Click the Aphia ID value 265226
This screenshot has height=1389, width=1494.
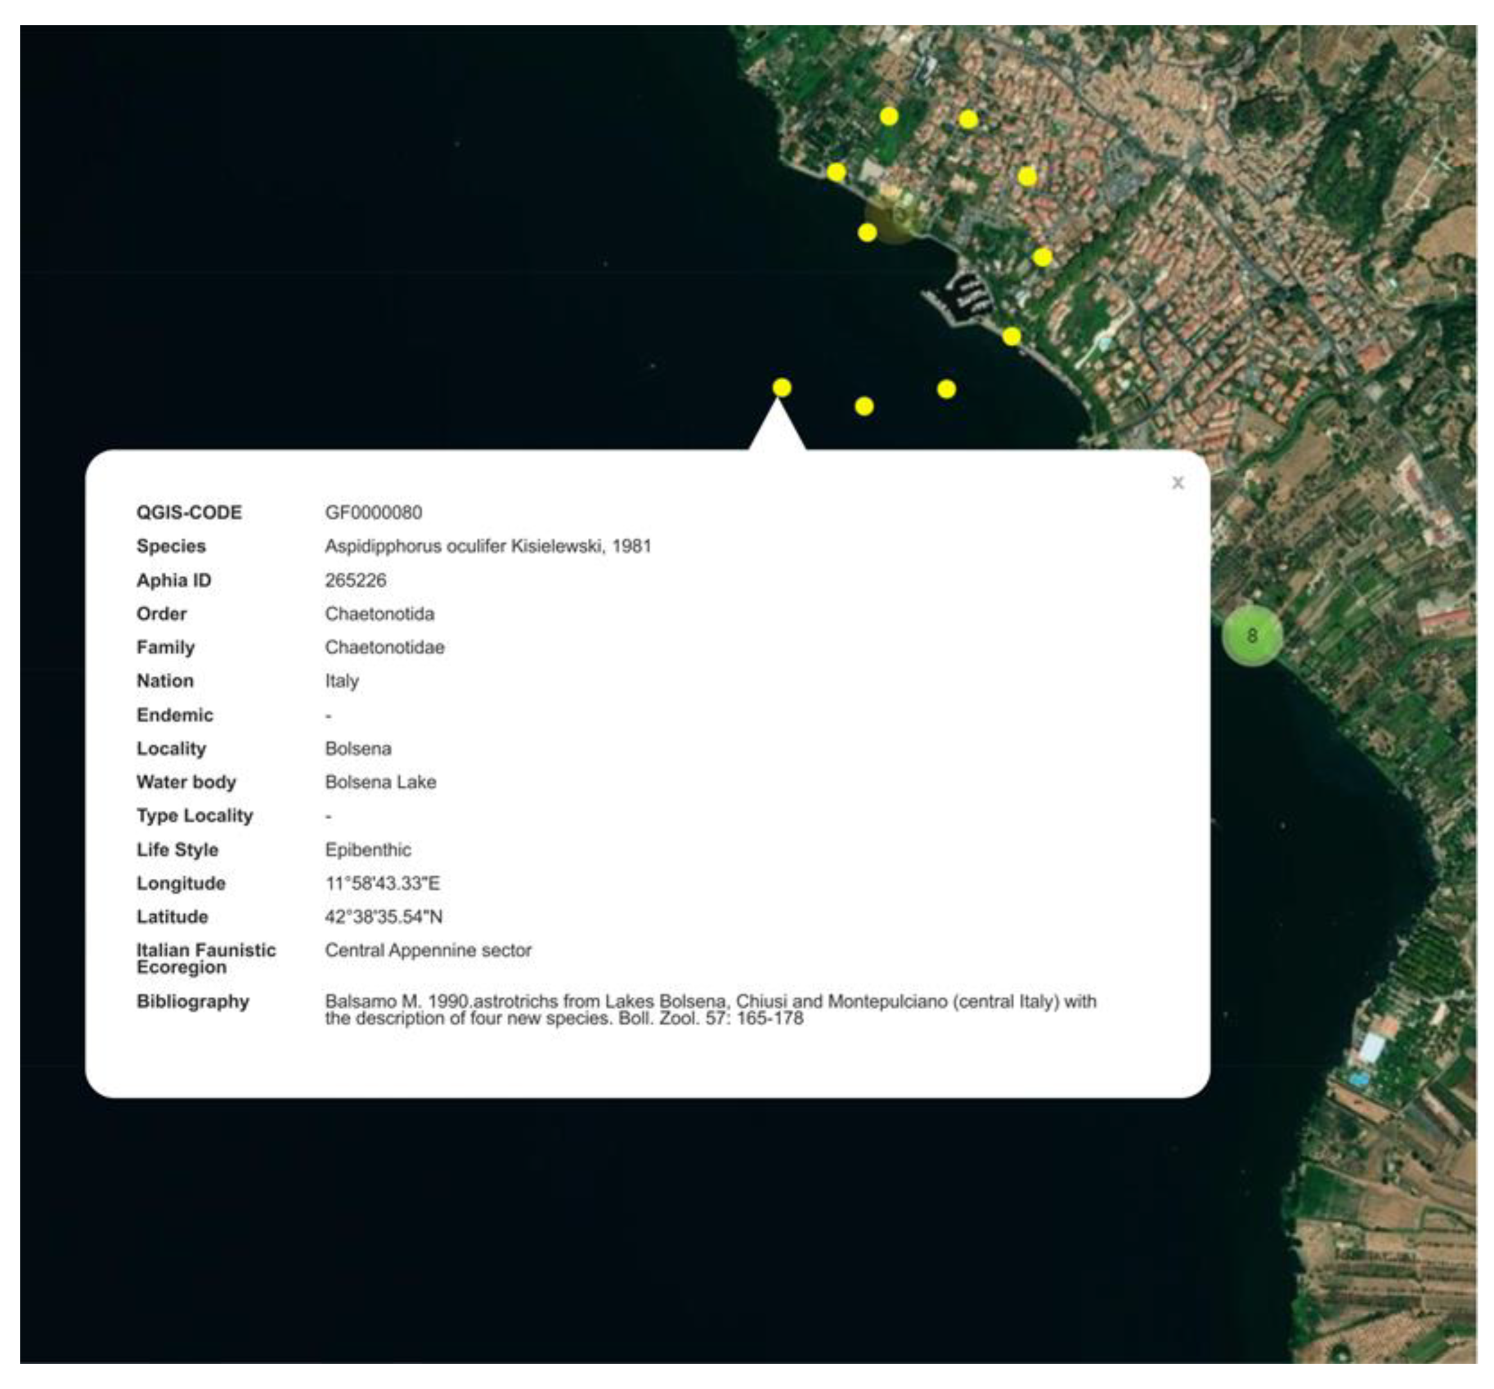[355, 580]
